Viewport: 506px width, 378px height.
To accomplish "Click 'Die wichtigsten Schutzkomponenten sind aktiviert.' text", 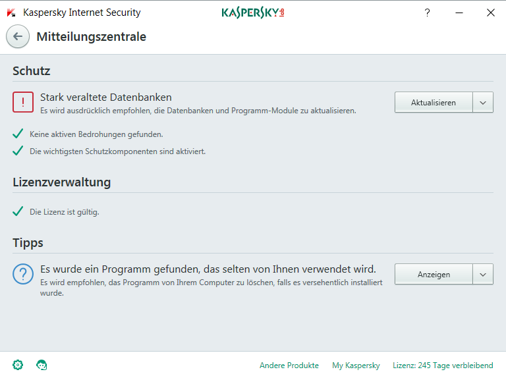I will tap(117, 151).
